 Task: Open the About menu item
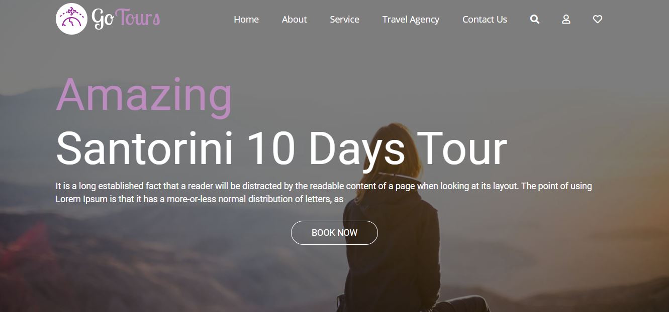(294, 20)
